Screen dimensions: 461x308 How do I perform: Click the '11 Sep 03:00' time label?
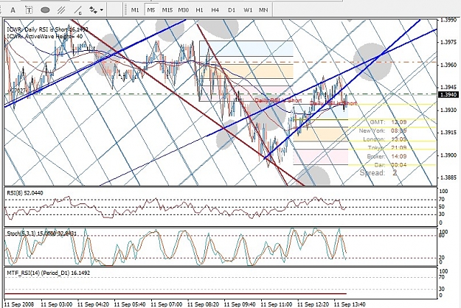57,304
